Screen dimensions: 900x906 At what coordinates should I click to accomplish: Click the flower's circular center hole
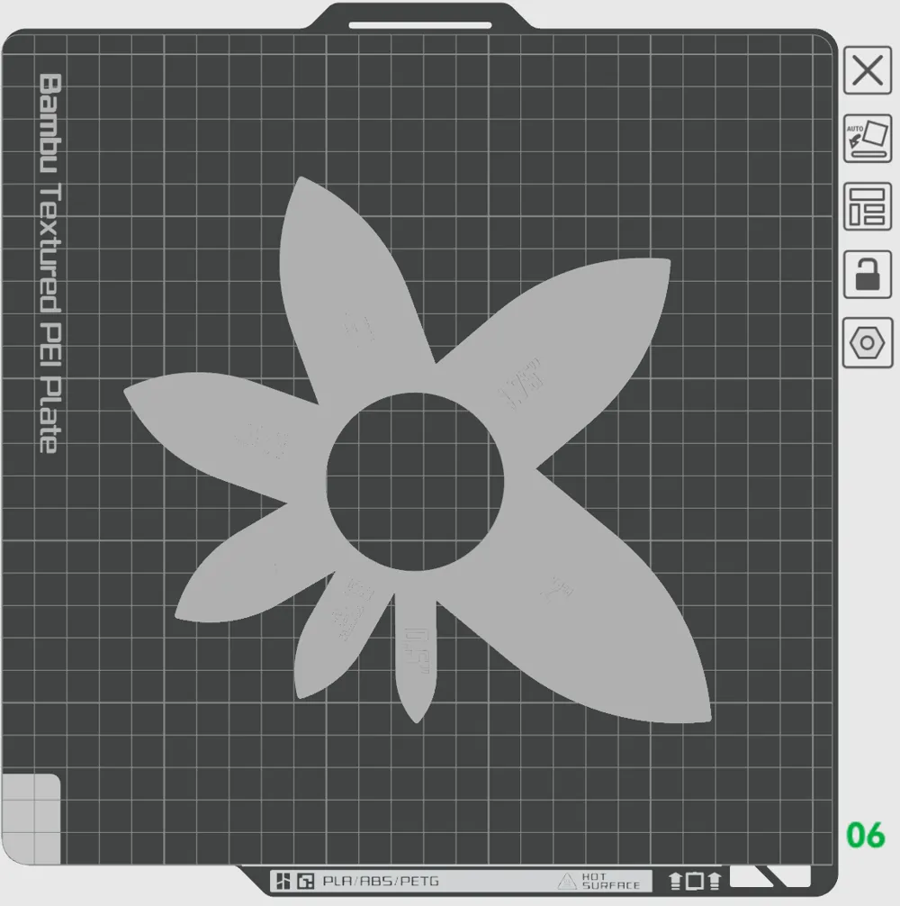(x=415, y=481)
